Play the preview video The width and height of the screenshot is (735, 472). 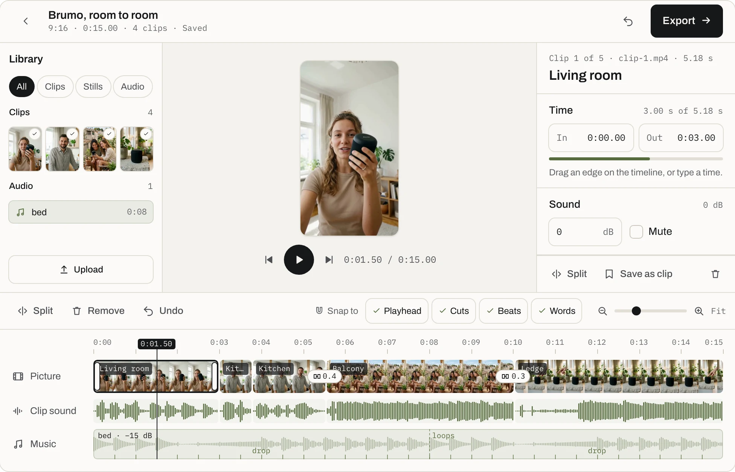pos(299,260)
